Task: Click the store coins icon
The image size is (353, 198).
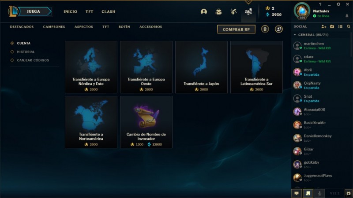Action: point(248,12)
